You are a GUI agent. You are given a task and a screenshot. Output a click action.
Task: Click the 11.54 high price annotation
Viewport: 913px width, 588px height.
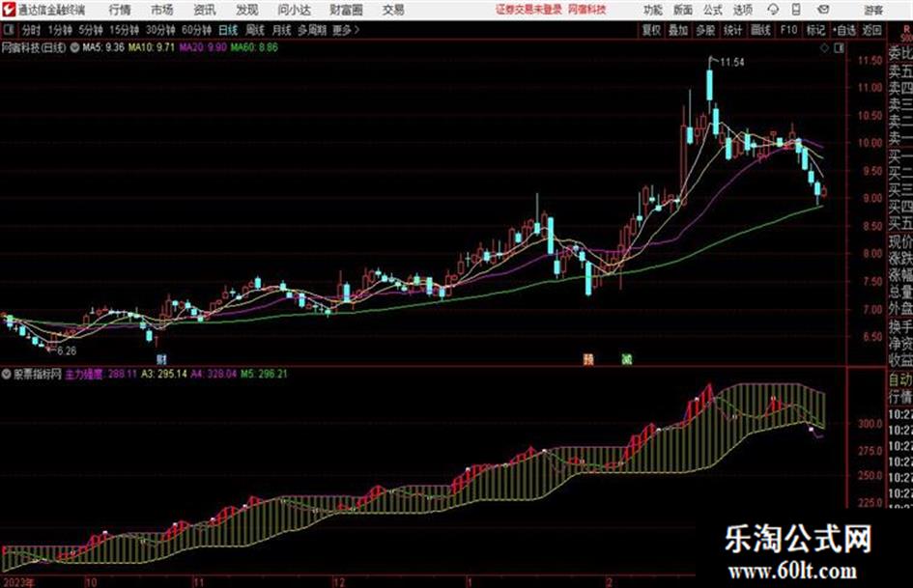pyautogui.click(x=732, y=62)
